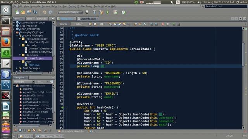Click the green comment lines editor icon
This screenshot has width=248, height=139.
click(174, 24)
